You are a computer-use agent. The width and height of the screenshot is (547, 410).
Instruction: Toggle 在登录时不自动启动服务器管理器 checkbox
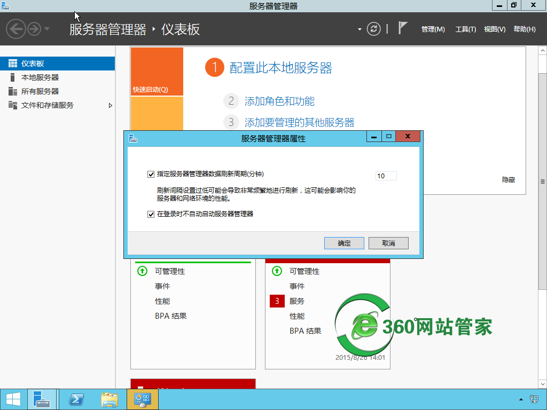click(151, 214)
